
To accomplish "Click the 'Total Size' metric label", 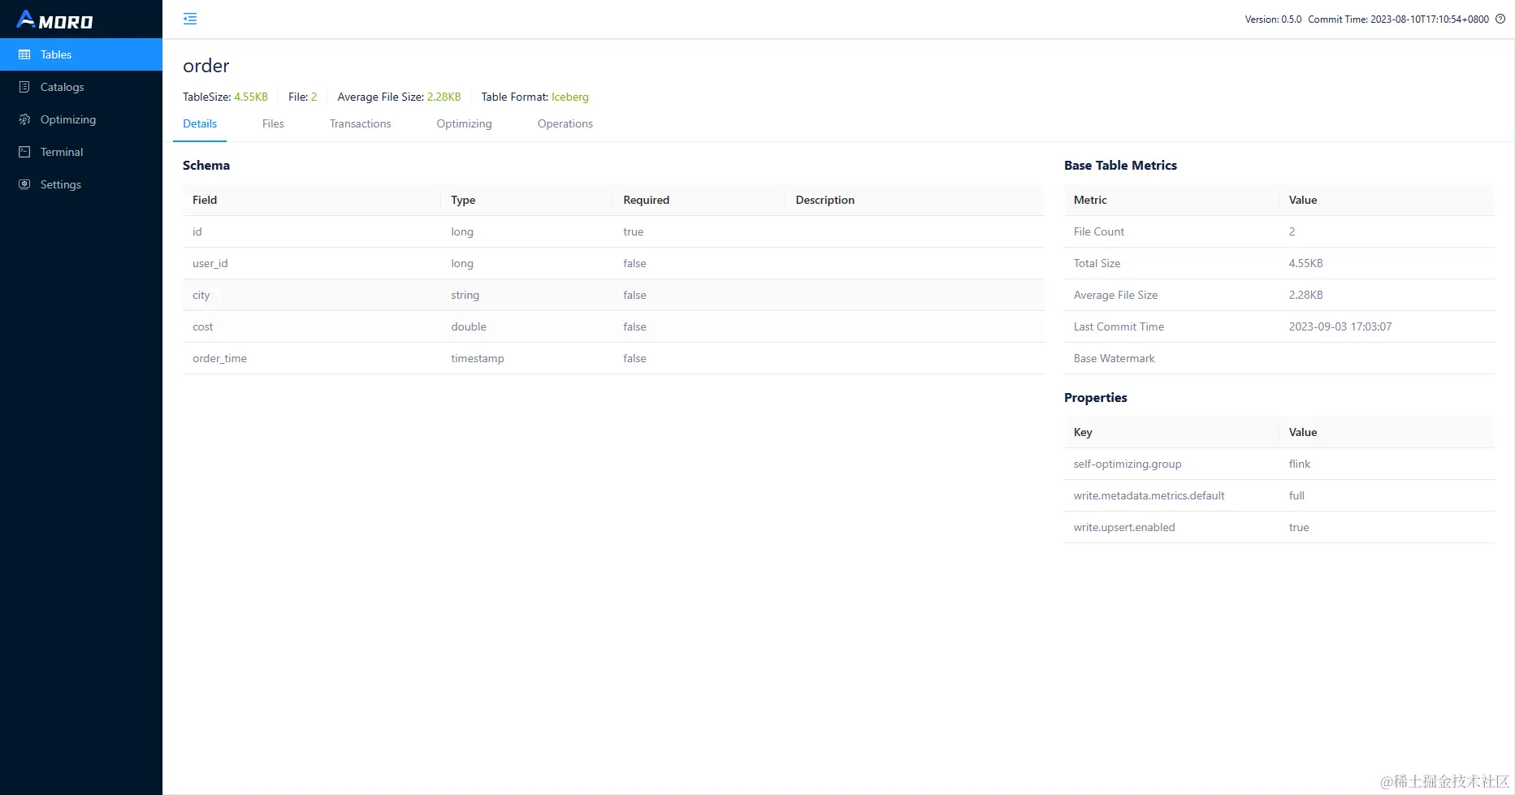I will click(x=1097, y=263).
